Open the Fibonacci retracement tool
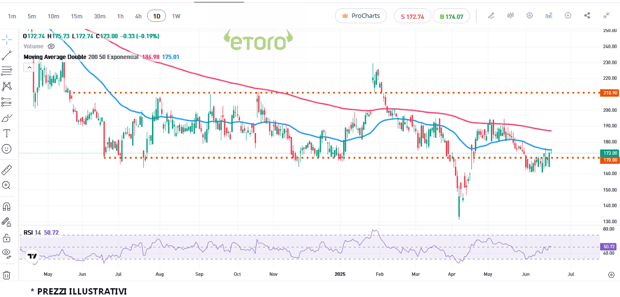This screenshot has height=297, width=620. 7,71
